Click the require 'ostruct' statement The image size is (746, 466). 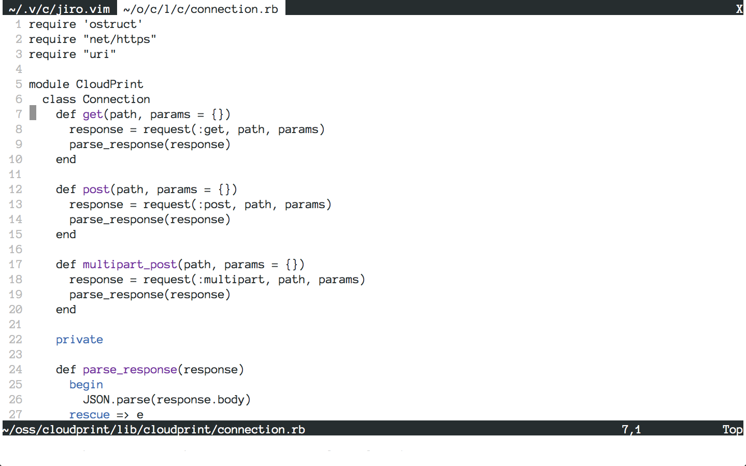(85, 24)
